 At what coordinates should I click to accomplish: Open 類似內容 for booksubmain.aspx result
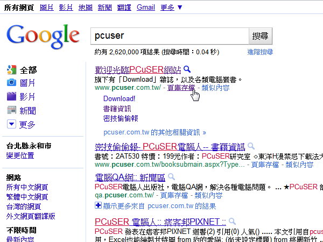pyautogui.click(x=299, y=165)
